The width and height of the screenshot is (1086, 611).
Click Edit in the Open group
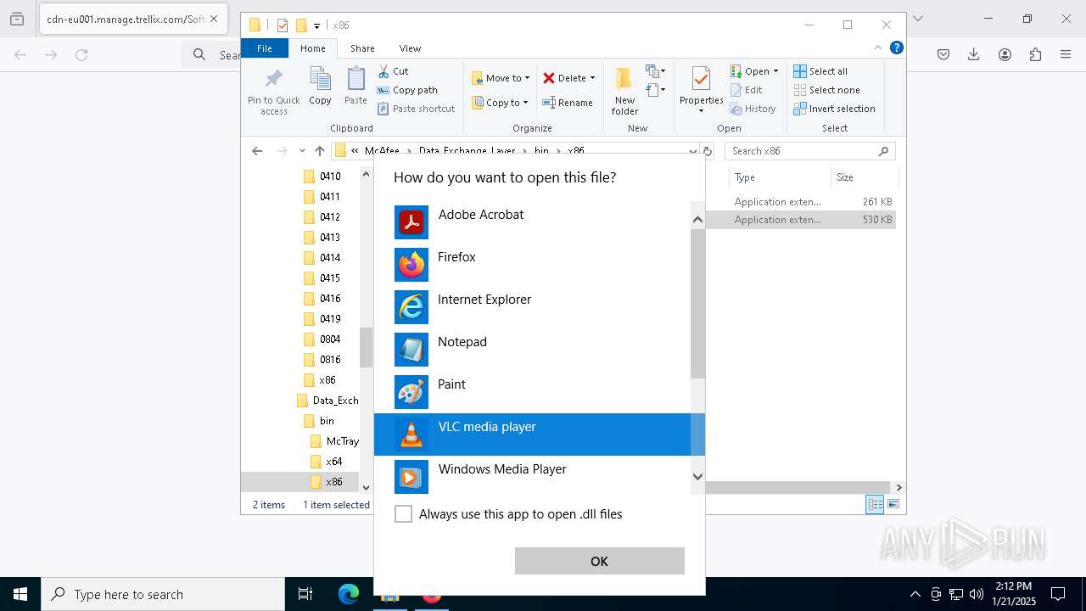click(746, 90)
